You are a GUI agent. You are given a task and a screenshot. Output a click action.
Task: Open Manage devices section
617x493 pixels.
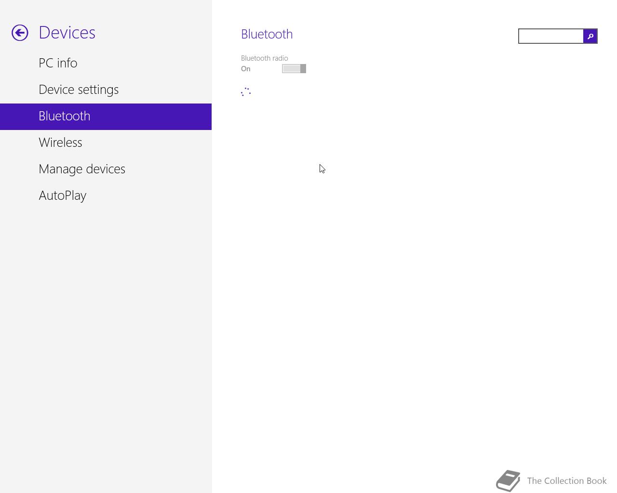[x=106, y=169]
